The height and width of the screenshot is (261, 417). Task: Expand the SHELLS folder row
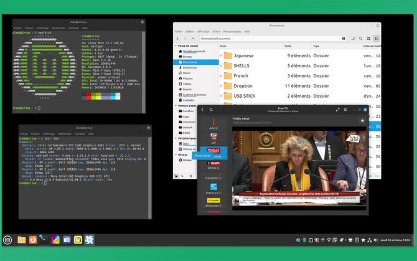click(221, 65)
